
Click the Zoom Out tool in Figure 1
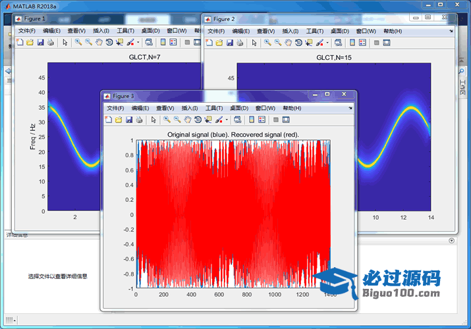pos(88,43)
